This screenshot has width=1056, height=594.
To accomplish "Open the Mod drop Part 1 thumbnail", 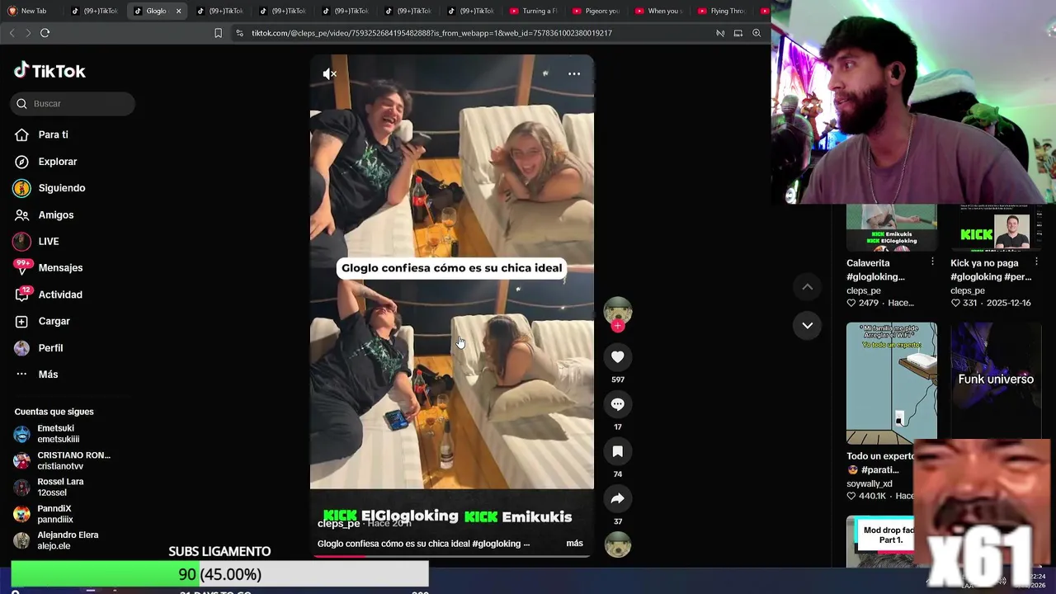I will 880,542.
